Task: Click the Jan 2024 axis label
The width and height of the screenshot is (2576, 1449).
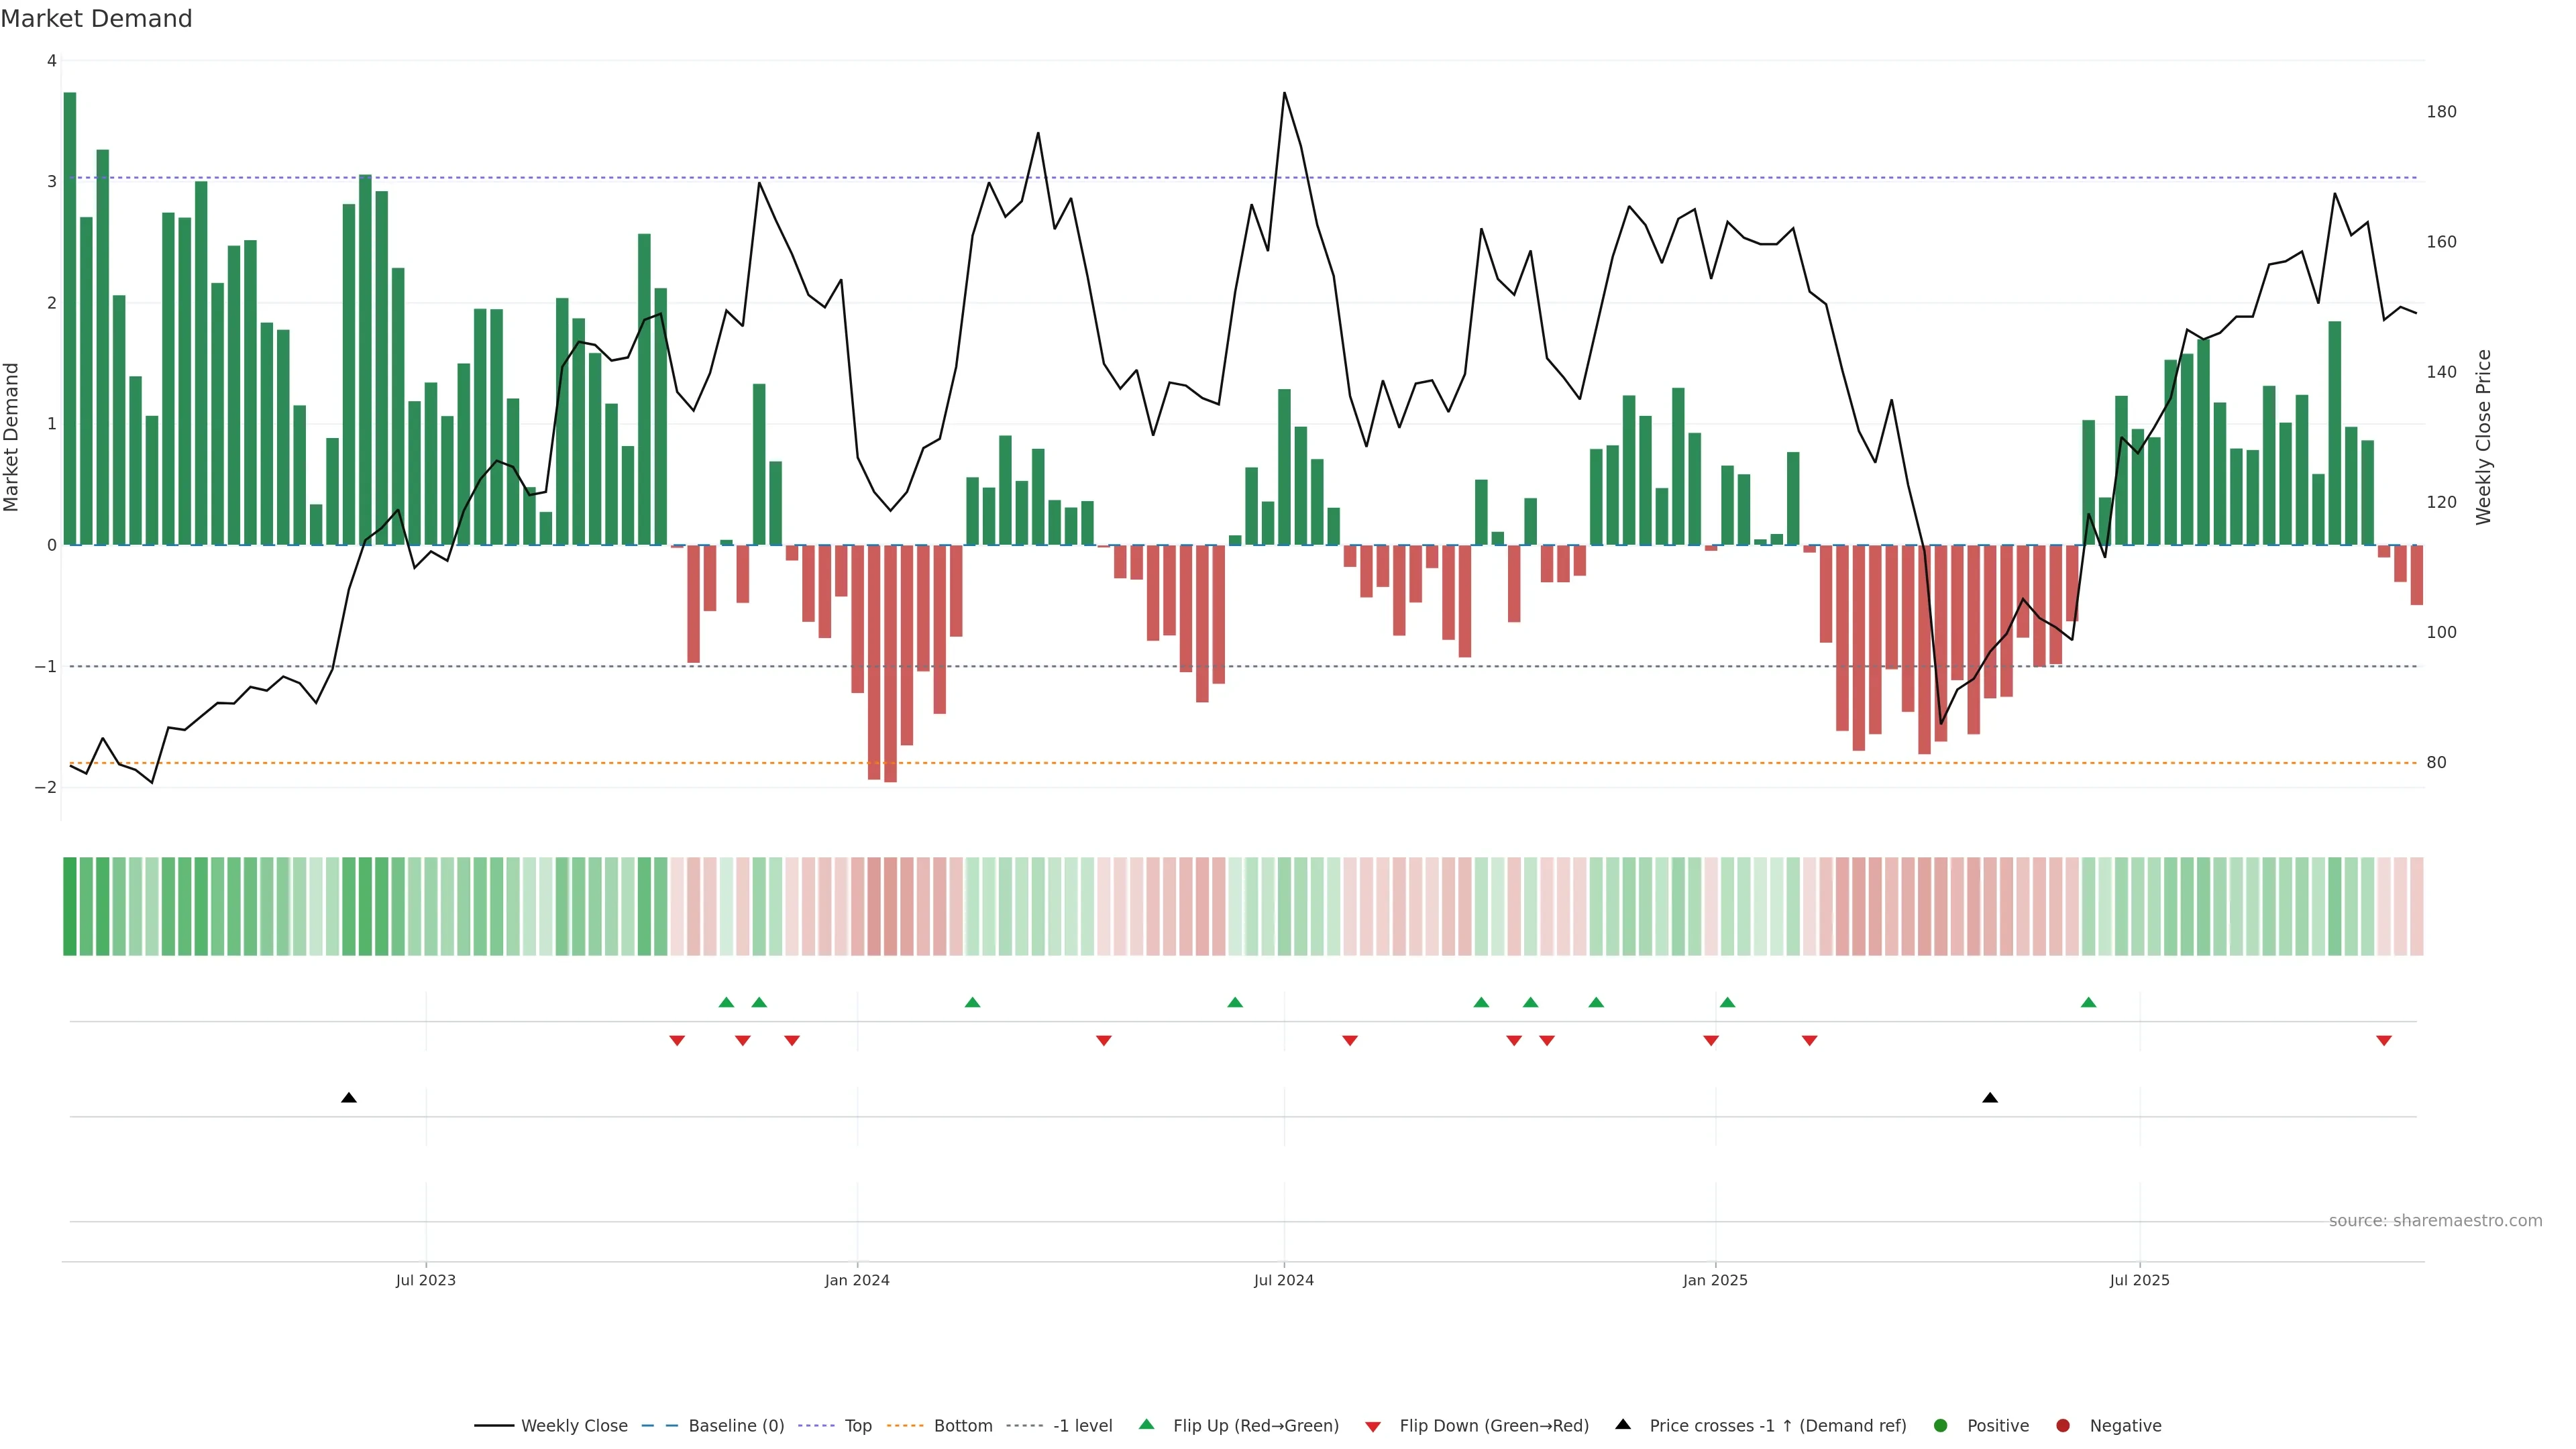Action: [857, 1280]
